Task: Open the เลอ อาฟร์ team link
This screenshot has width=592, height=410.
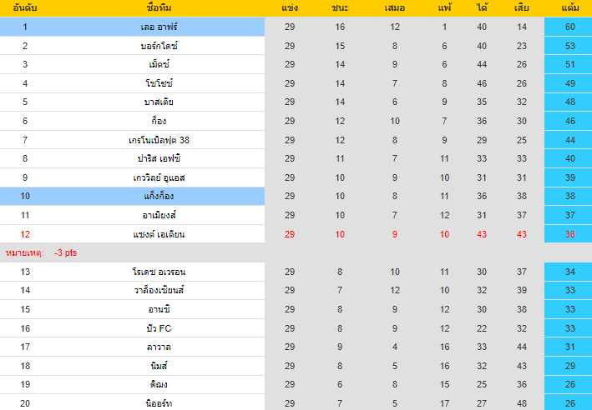Action: tap(159, 27)
